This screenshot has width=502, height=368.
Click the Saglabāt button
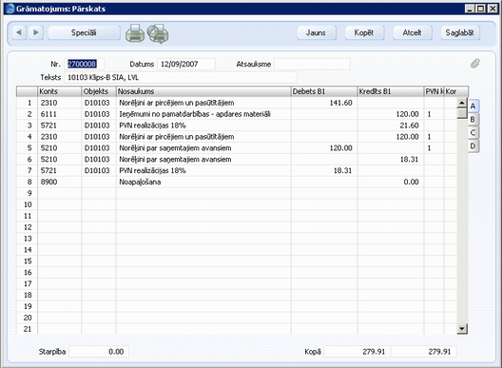(x=460, y=32)
